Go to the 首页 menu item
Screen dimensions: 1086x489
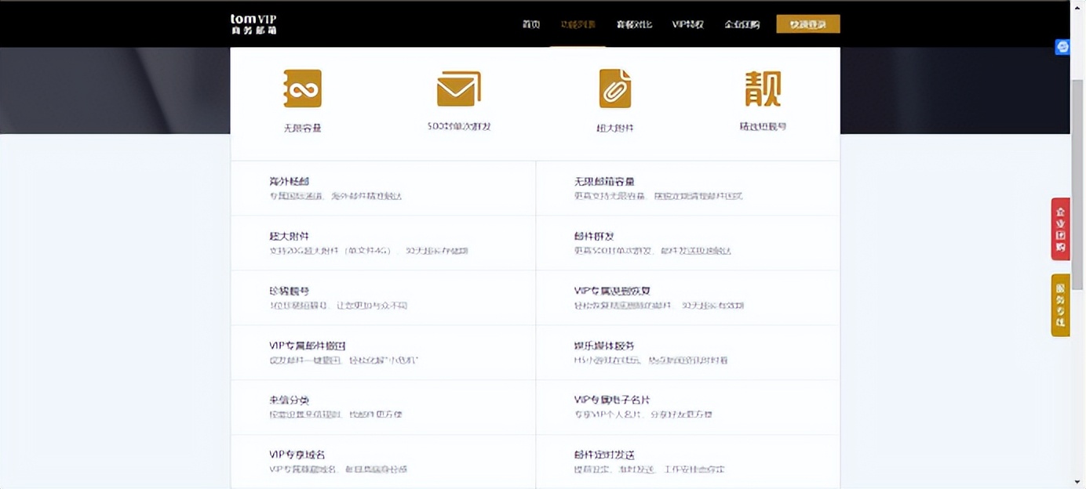click(530, 24)
